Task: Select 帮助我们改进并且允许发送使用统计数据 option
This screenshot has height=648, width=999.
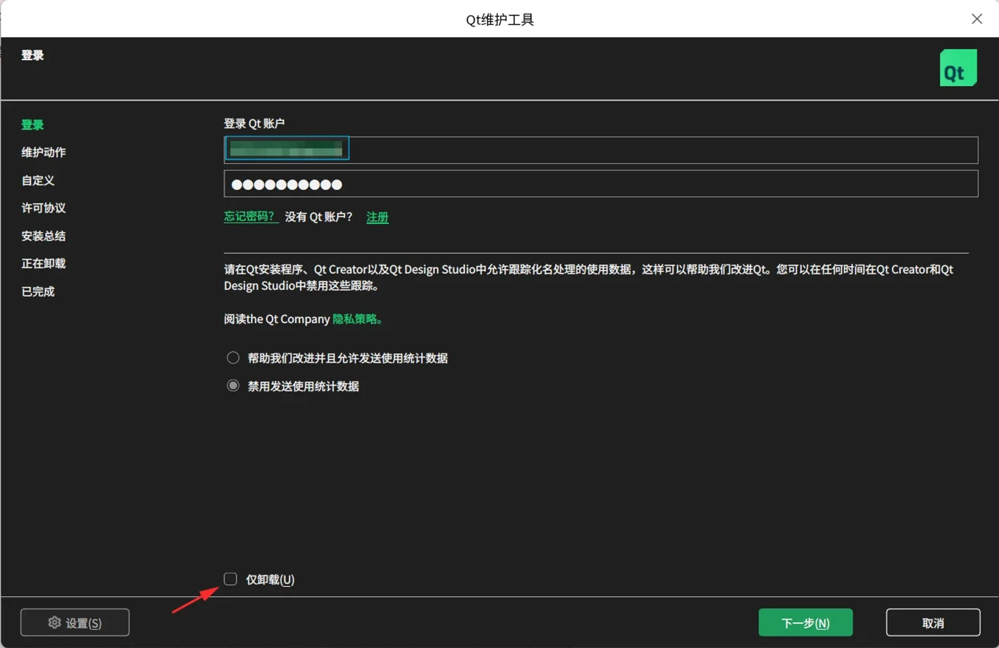Action: click(233, 357)
